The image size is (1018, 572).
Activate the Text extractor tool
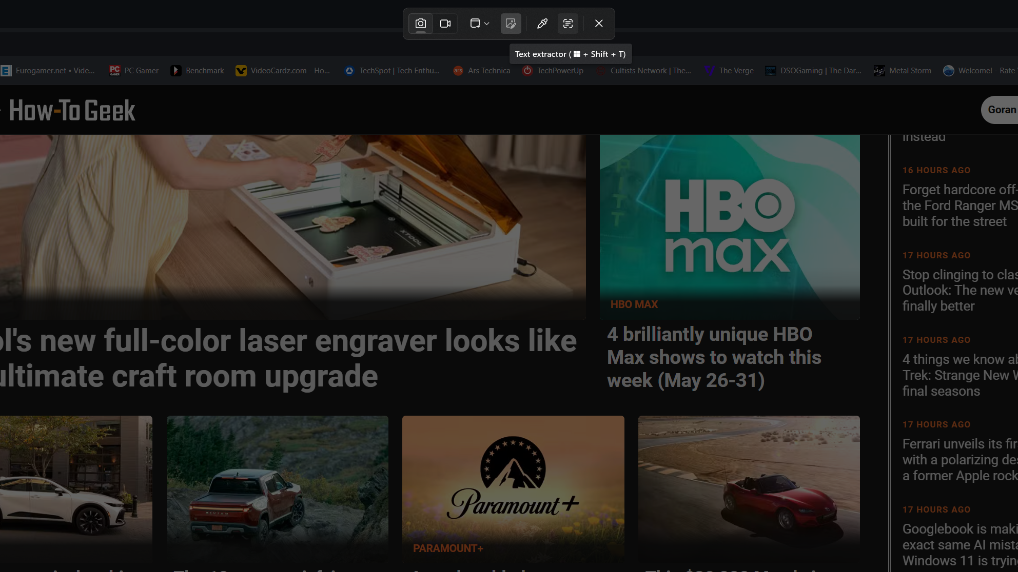click(x=567, y=24)
